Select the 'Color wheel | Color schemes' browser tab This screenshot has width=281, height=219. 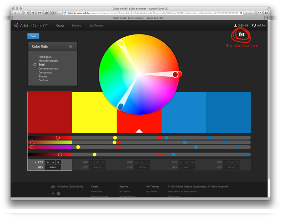point(138,18)
